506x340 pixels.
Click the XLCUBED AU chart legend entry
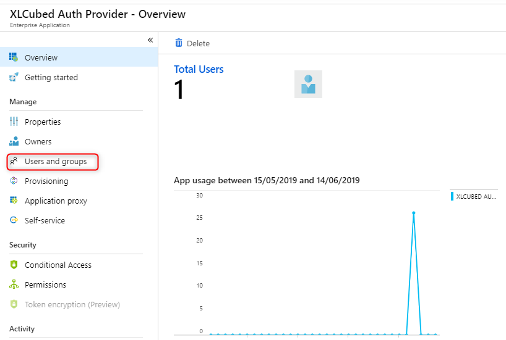[475, 196]
